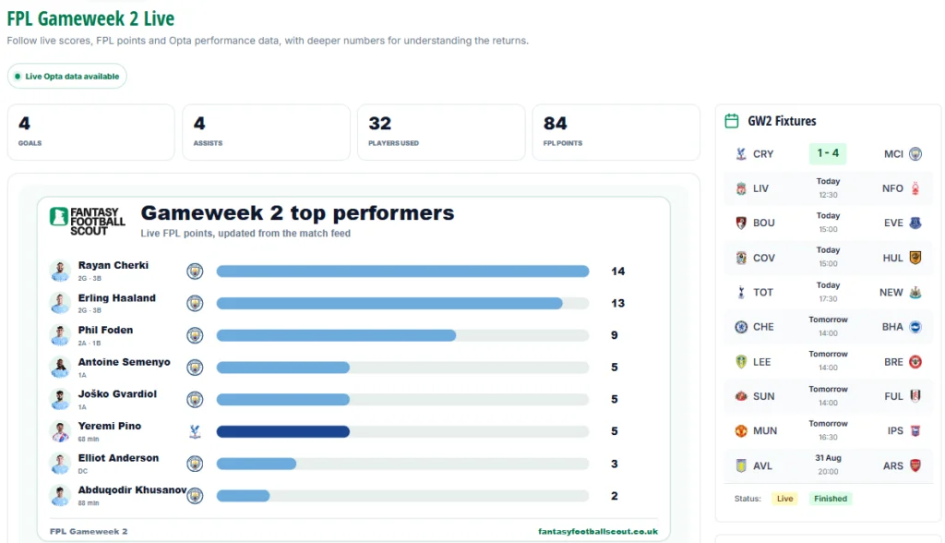This screenshot has height=543, width=945.
Task: Click the Chelsea badge beside CHE
Action: (741, 326)
